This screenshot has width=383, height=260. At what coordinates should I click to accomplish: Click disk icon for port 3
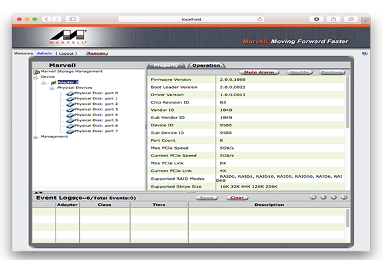point(70,110)
